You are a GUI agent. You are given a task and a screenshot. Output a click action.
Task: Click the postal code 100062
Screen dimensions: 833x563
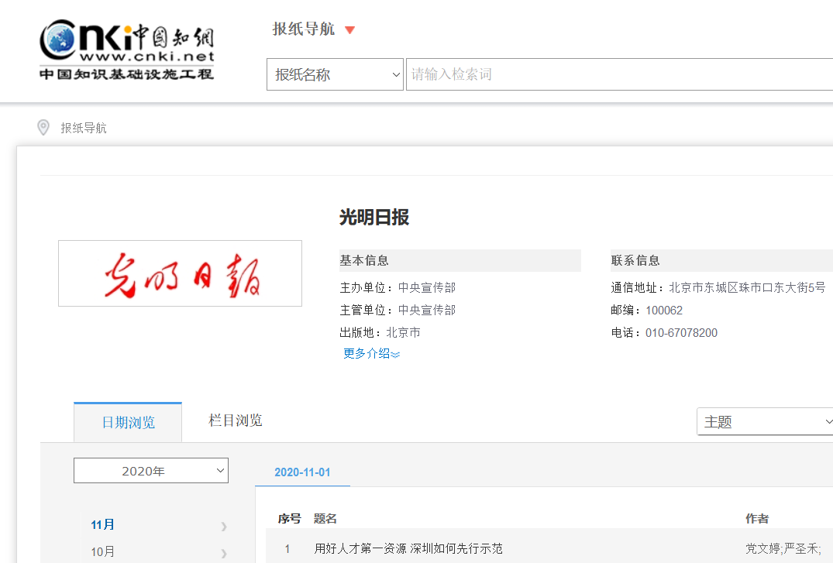tap(664, 311)
